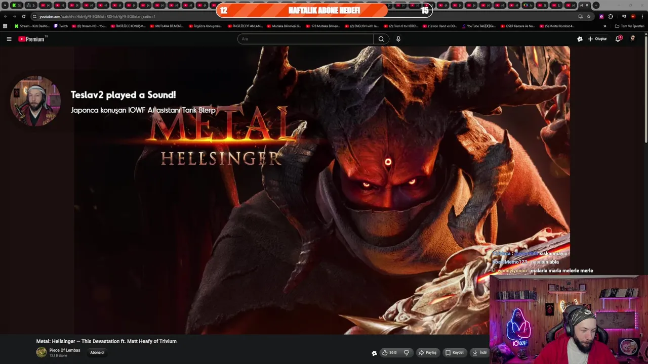The image size is (648, 364).
Task: Start voice search with microphone icon
Action: [x=398, y=39]
